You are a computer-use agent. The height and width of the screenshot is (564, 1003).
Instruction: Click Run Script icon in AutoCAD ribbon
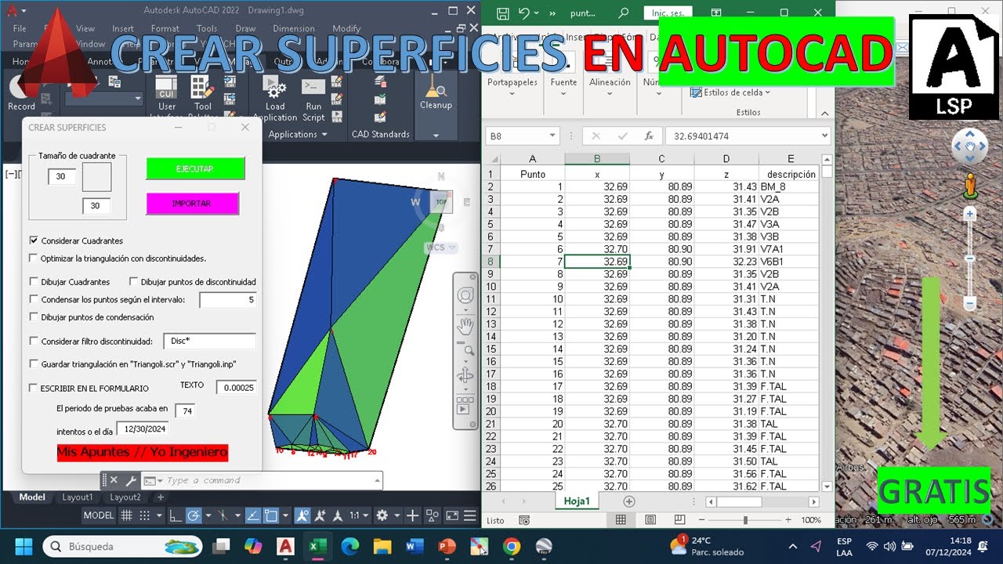pyautogui.click(x=313, y=88)
